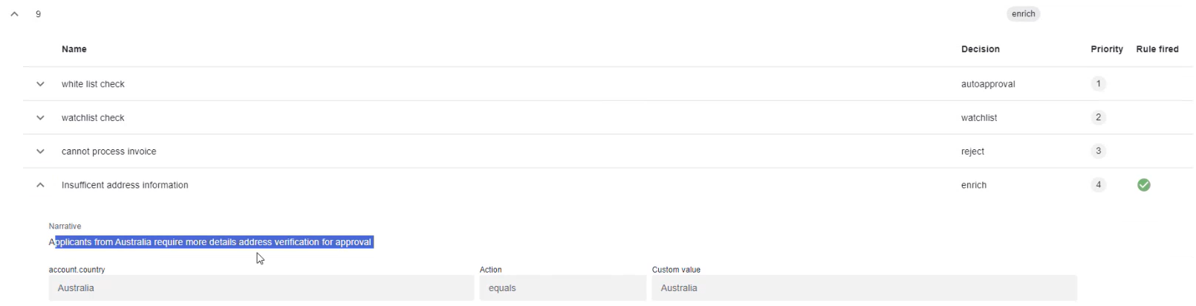Click the Custom value field
Image resolution: width=1196 pixels, height=306 pixels.
coord(864,288)
